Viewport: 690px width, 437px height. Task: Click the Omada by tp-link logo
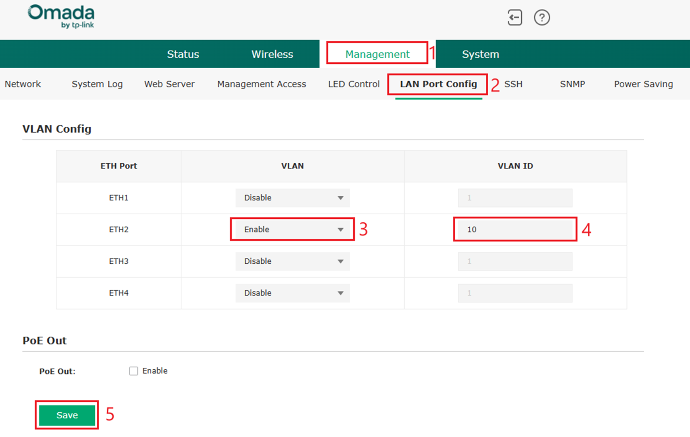(x=61, y=17)
